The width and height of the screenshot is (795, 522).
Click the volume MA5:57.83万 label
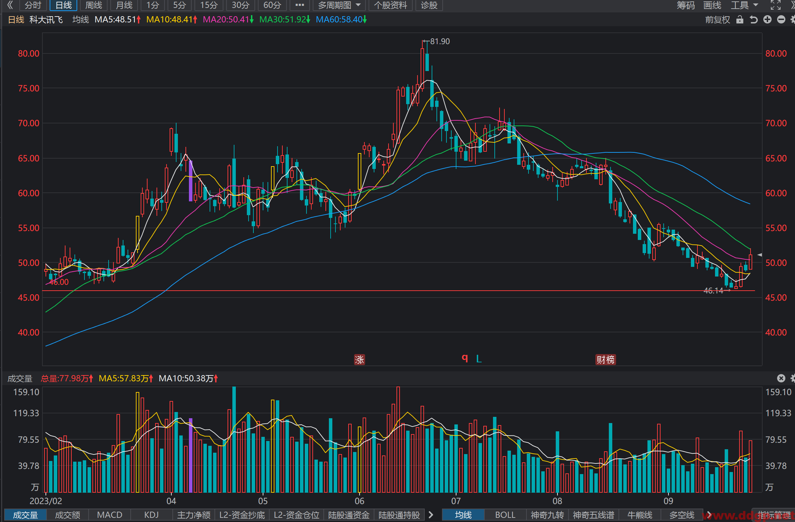(126, 378)
